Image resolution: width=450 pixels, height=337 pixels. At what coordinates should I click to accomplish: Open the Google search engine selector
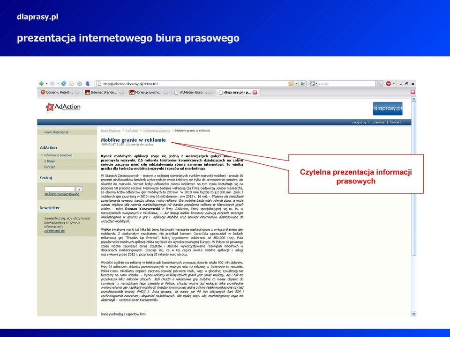click(x=314, y=84)
